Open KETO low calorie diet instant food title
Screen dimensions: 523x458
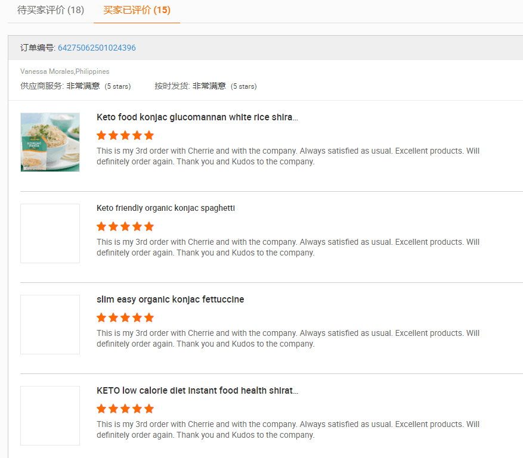[x=197, y=391]
